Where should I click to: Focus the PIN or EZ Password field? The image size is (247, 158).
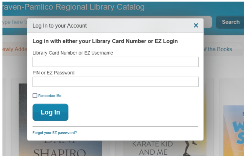[115, 82]
